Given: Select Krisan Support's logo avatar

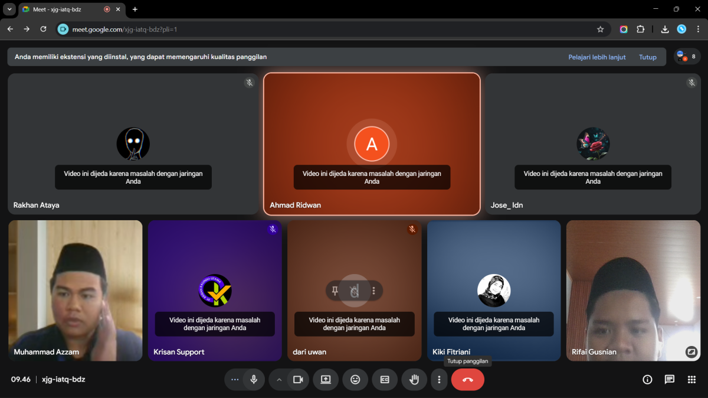Looking at the screenshot, I should tap(215, 291).
